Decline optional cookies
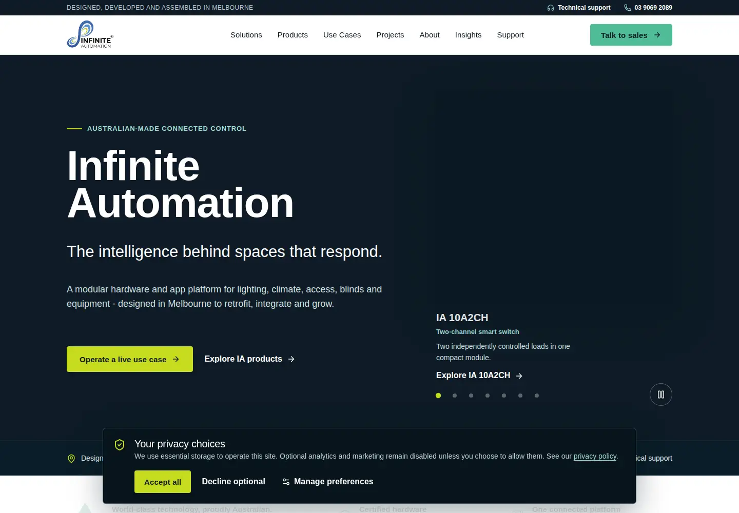This screenshot has height=513, width=739. pos(234,482)
